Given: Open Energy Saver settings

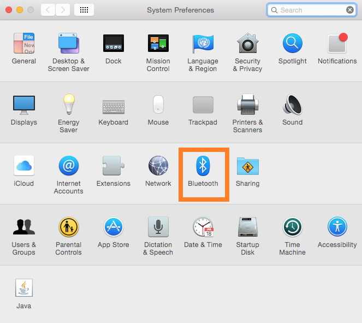Looking at the screenshot, I should click(69, 104).
